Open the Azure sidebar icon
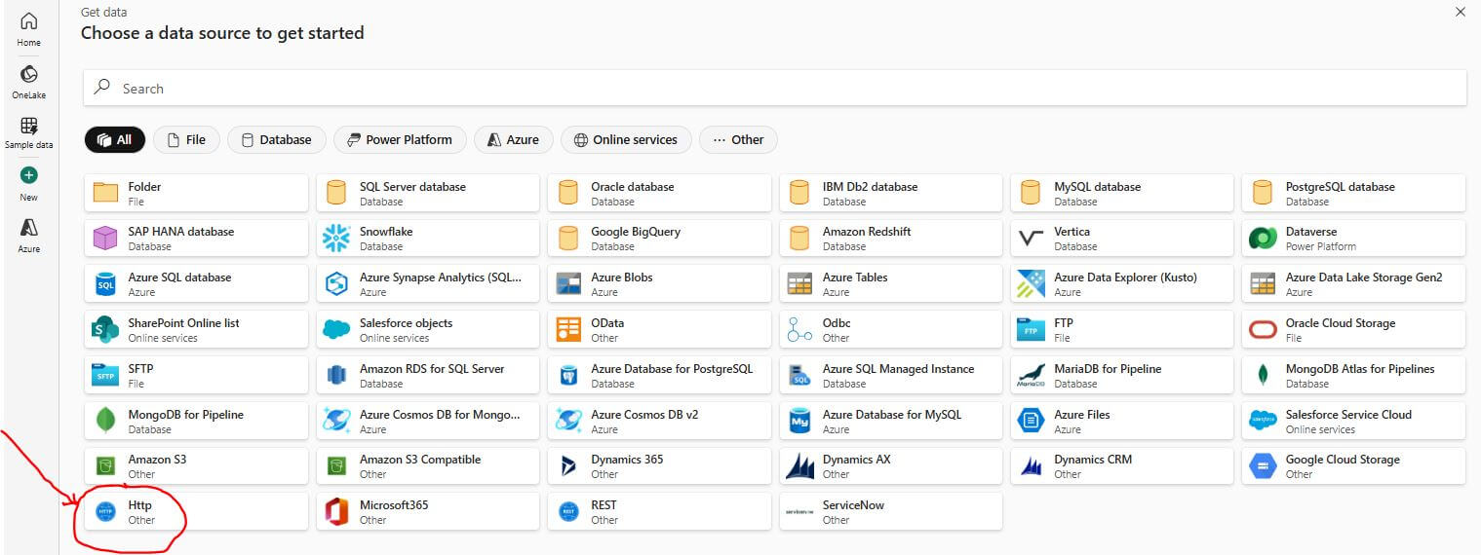 (28, 227)
